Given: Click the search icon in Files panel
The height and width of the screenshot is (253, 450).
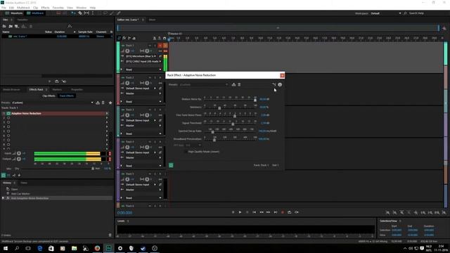Looking at the screenshot, I should pyautogui.click(x=70, y=26).
